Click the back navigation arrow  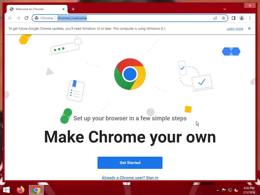[10, 18]
